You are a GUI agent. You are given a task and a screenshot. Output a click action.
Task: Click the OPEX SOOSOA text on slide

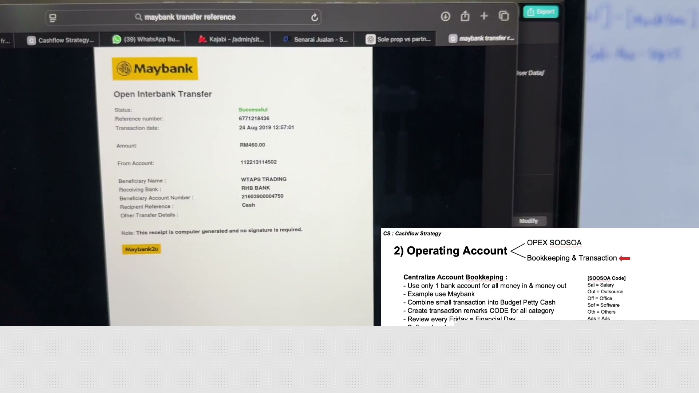point(554,243)
